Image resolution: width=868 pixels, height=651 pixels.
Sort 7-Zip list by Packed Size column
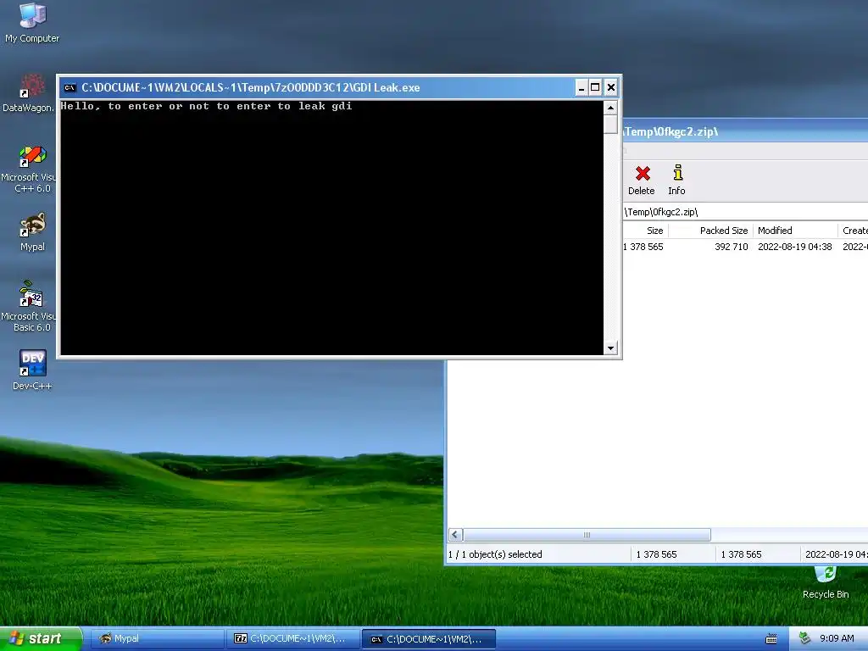[711, 231]
